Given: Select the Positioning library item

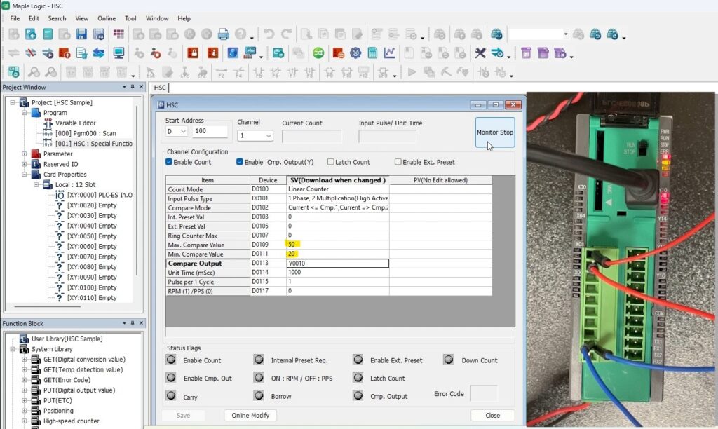Looking at the screenshot, I should click(58, 411).
